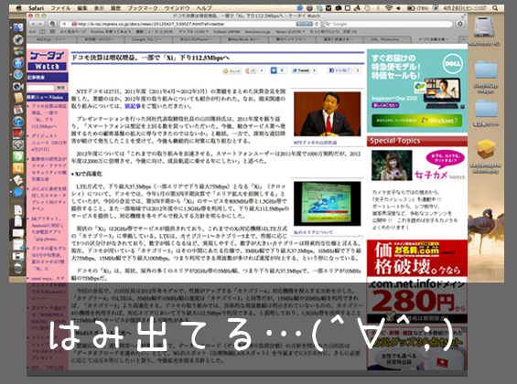The height and width of the screenshot is (384, 517).
Task: Open the Reading List glasses icon
Action: [32, 32]
